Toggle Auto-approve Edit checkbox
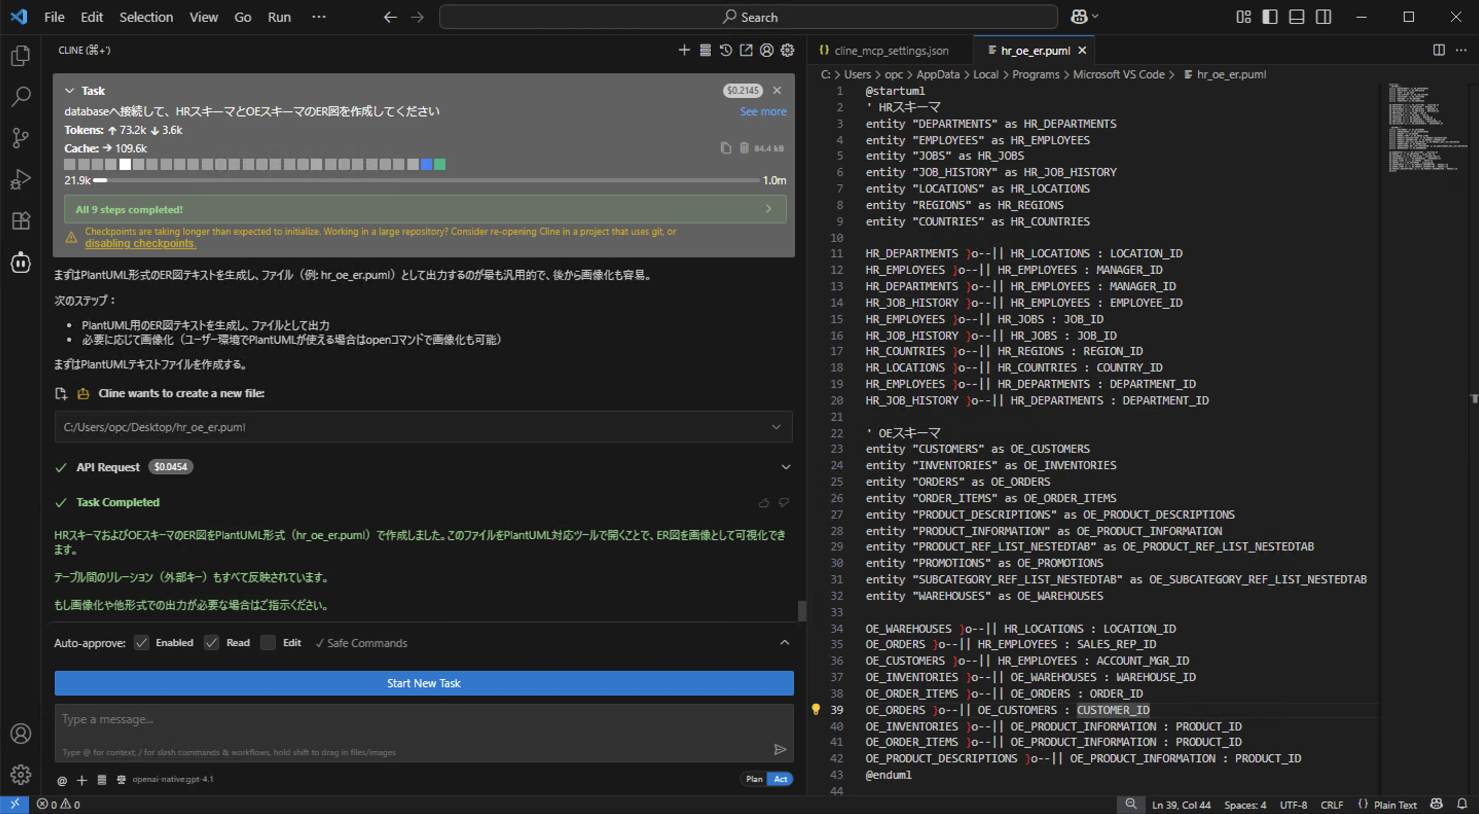The image size is (1479, 814). [267, 643]
